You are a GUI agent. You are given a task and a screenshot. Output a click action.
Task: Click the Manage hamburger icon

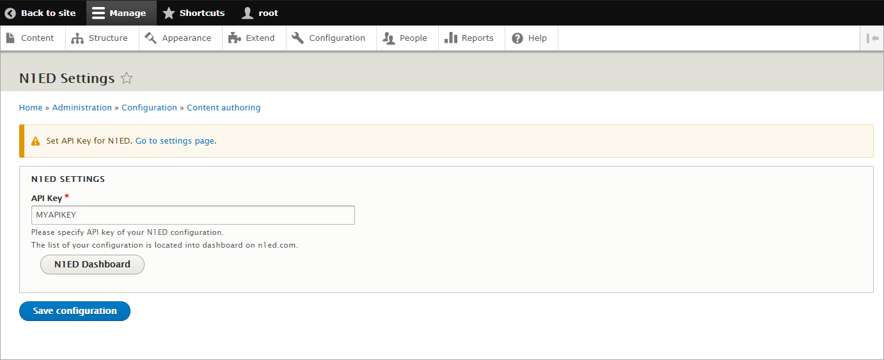tap(98, 13)
